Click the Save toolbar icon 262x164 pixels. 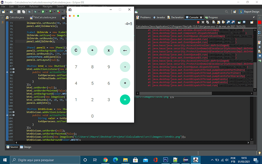tap(19, 12)
